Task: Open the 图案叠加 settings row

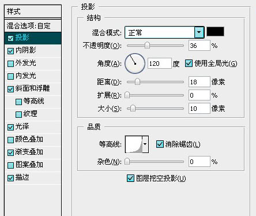Action: click(x=33, y=165)
